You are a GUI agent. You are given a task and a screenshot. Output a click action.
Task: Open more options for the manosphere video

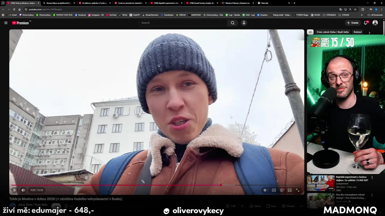[x=372, y=195]
